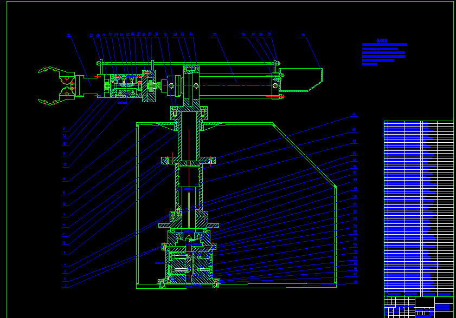
Task: Select part callout number 52
Action: point(355,211)
